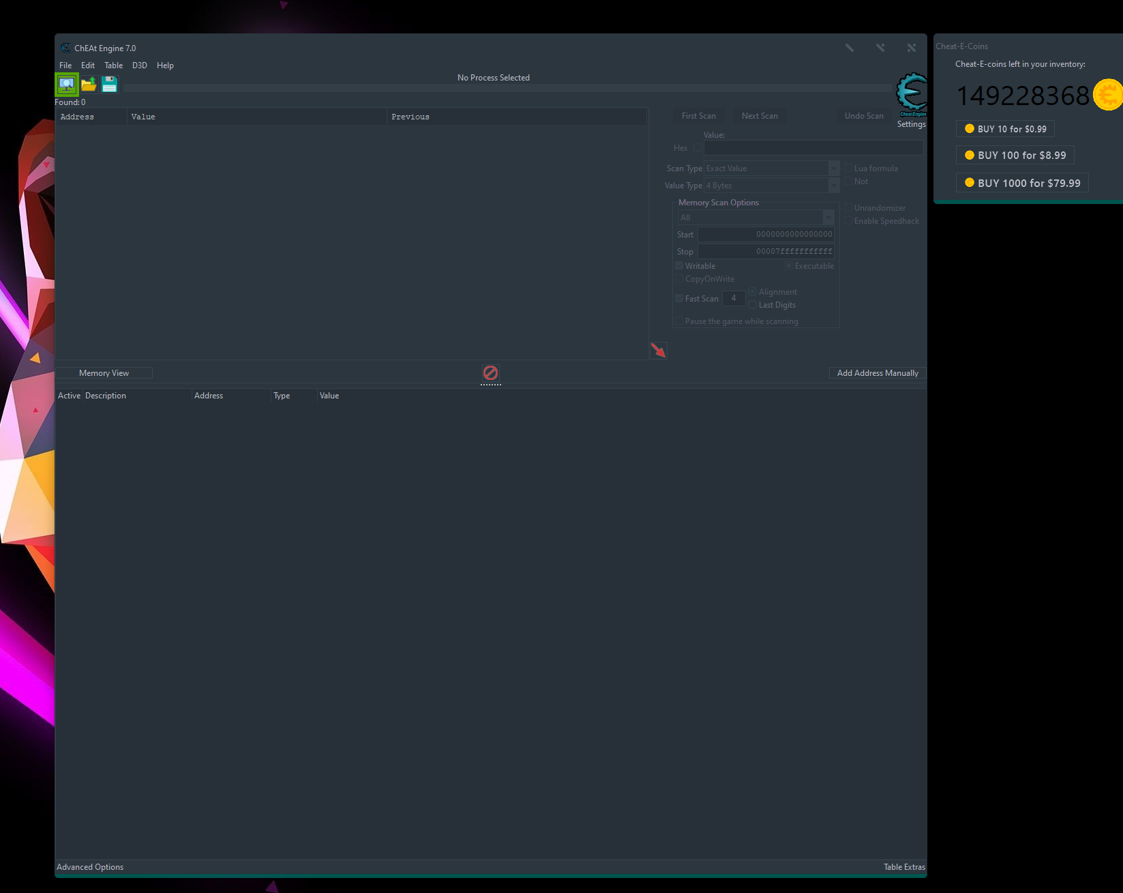
Task: Click the gold Cheat-E-coin icon
Action: pyautogui.click(x=1107, y=95)
